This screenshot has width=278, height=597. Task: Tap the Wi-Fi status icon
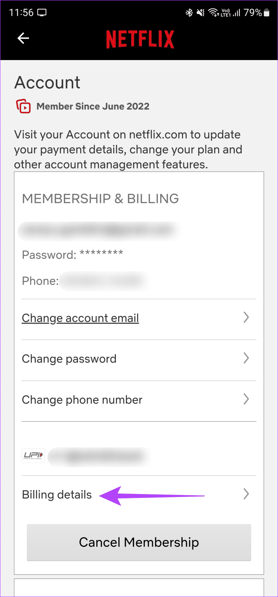click(x=213, y=13)
